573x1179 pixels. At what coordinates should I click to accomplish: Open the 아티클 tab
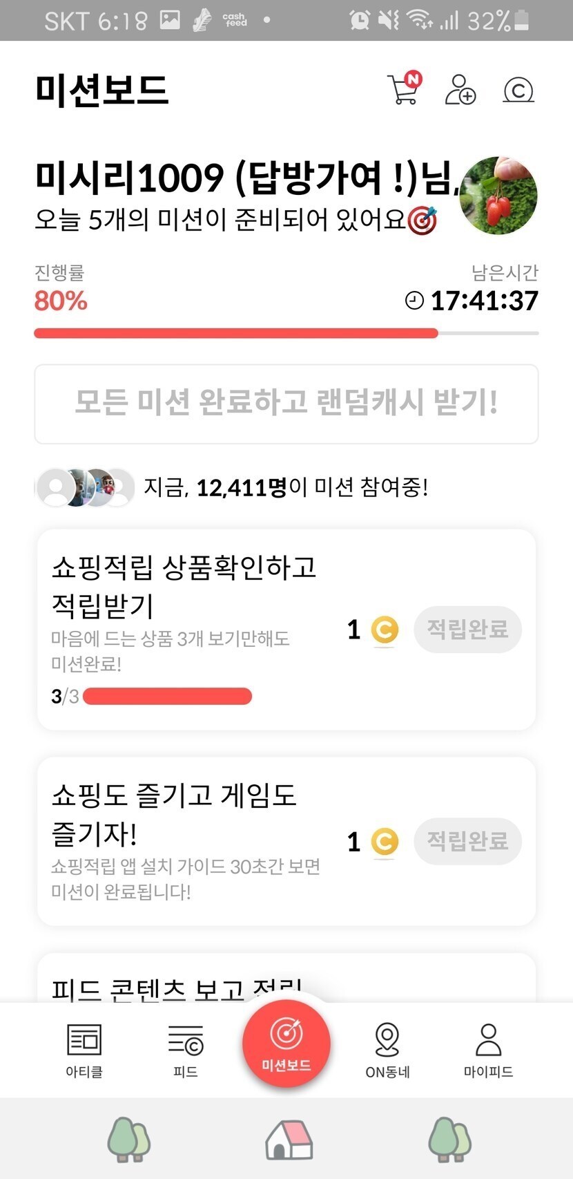pyautogui.click(x=84, y=1050)
